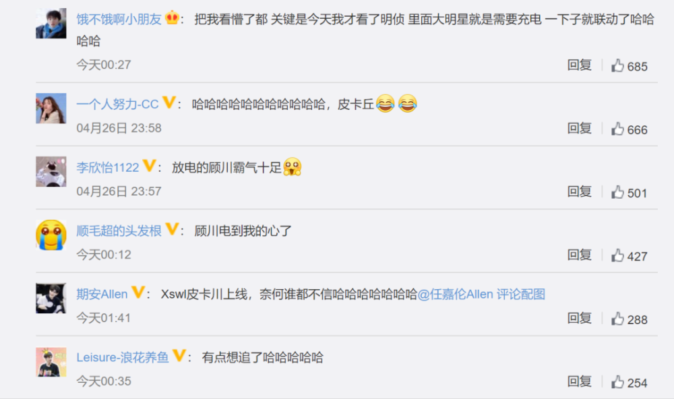Click 回复 under Leisure-浪花养鱼's comment
This screenshot has width=674, height=399.
coord(580,381)
